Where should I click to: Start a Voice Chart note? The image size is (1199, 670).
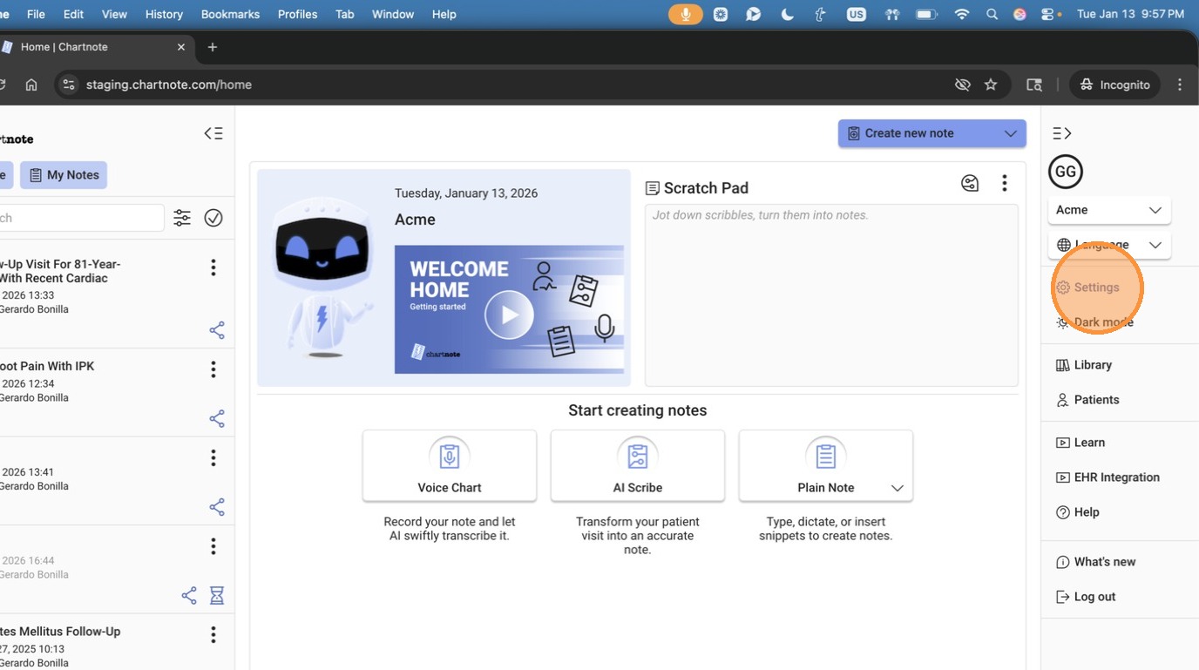(x=450, y=466)
